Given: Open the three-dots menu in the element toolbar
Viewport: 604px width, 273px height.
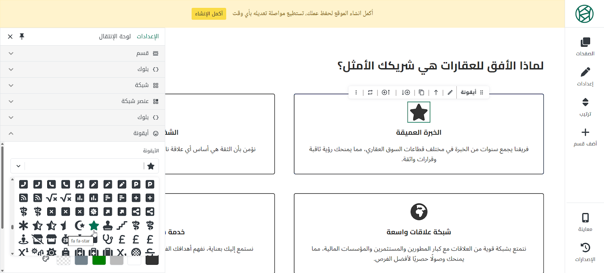Looking at the screenshot, I should coord(356,92).
